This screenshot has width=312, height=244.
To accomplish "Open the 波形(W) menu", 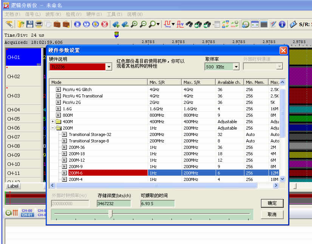I will pyautogui.click(x=53, y=14).
